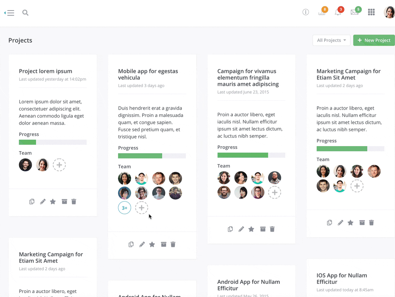Screen dimensions: 395x297
Task: Click the New Project button
Action: pos(374,40)
